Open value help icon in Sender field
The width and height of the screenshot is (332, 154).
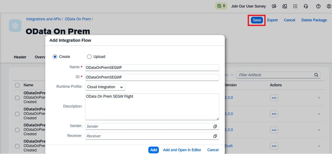coord(215,126)
